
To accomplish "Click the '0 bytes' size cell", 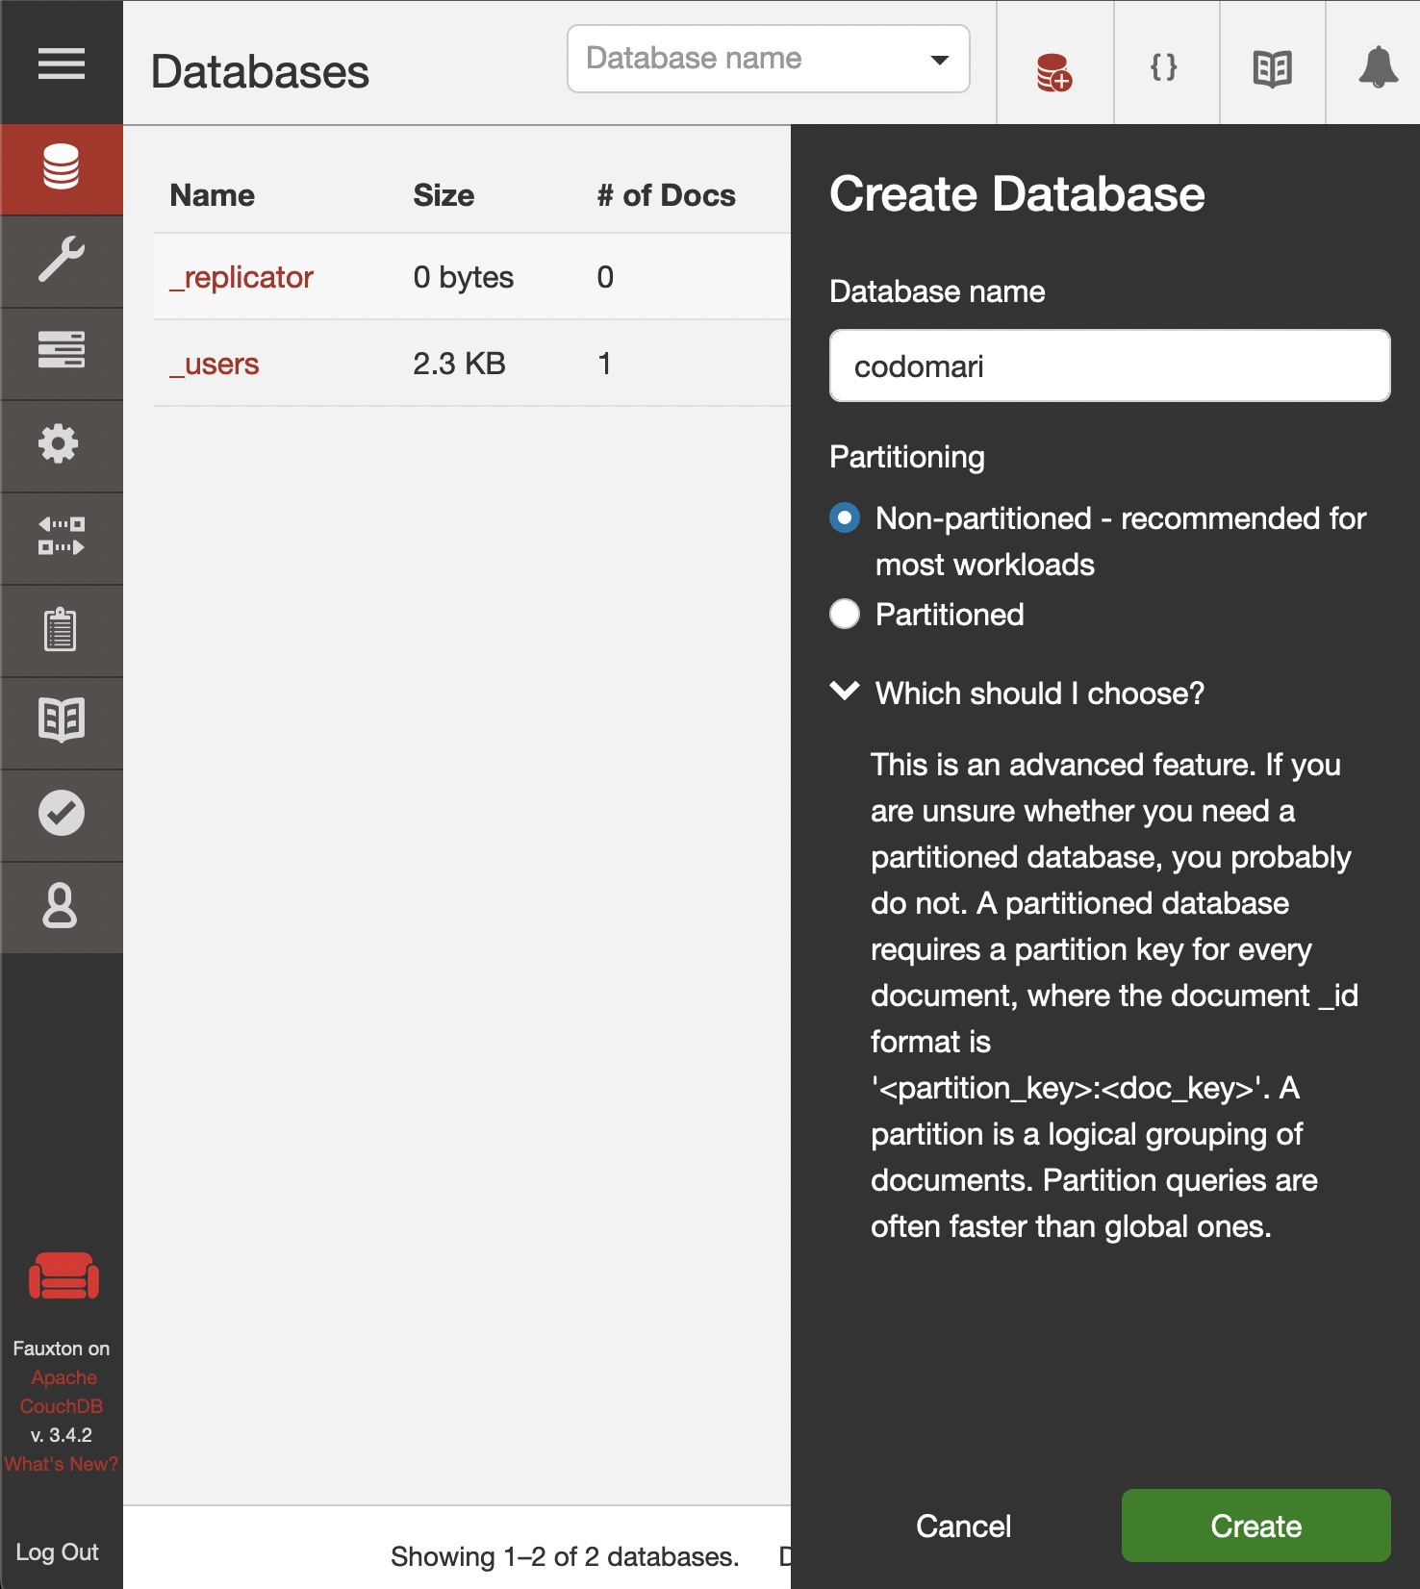I will tap(463, 277).
